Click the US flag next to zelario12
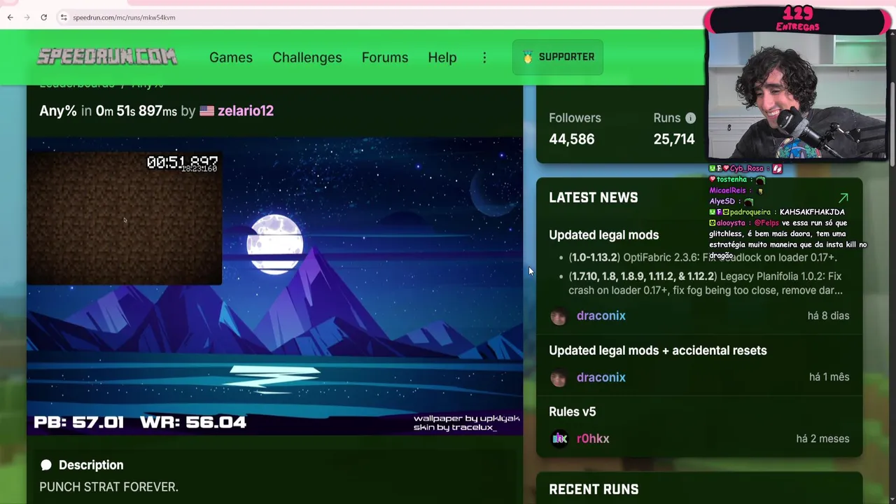 [207, 111]
